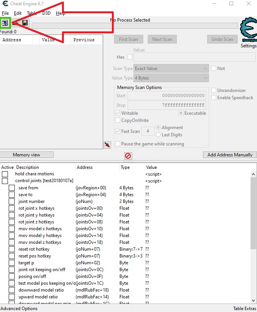Select joint rot keeping on/off row

[x=125, y=270]
